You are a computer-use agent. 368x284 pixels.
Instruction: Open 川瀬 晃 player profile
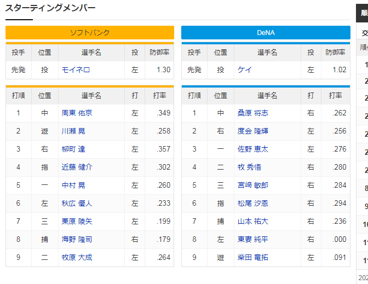[73, 131]
